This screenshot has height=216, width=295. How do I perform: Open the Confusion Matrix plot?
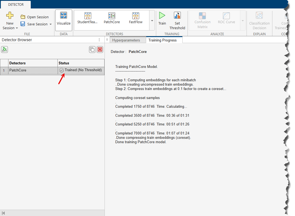(202, 20)
